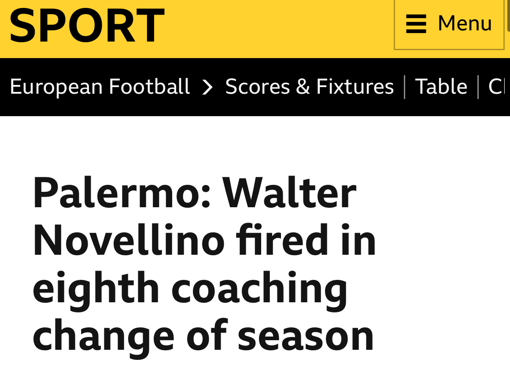
Task: Click the word change in the headline
Action: 103,337
